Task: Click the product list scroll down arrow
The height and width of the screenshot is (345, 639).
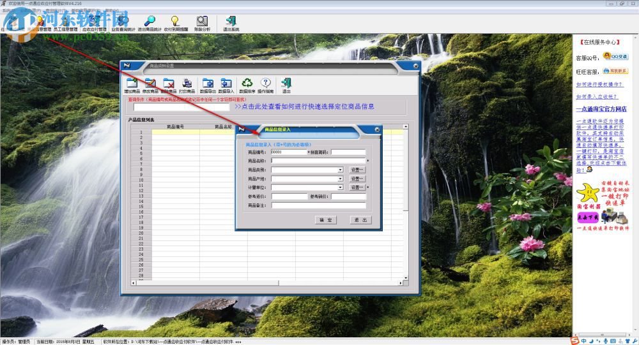Action: click(x=406, y=277)
